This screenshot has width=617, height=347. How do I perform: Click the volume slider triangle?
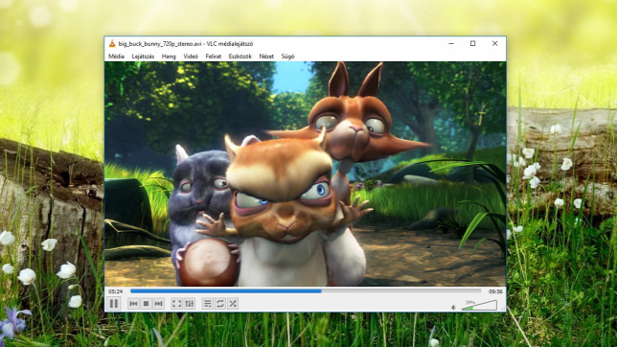(479, 305)
